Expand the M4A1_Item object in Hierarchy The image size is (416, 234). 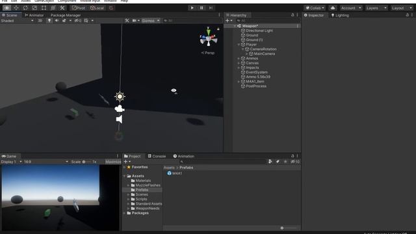tap(239, 81)
